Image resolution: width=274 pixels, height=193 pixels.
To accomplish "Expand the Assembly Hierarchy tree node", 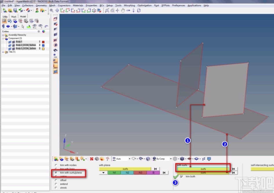I will (3, 35).
